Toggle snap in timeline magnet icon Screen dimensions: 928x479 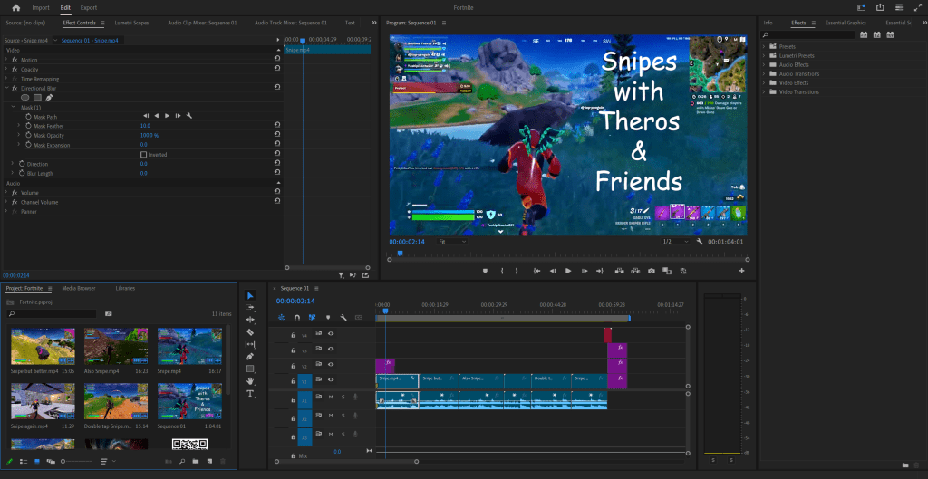coord(297,318)
